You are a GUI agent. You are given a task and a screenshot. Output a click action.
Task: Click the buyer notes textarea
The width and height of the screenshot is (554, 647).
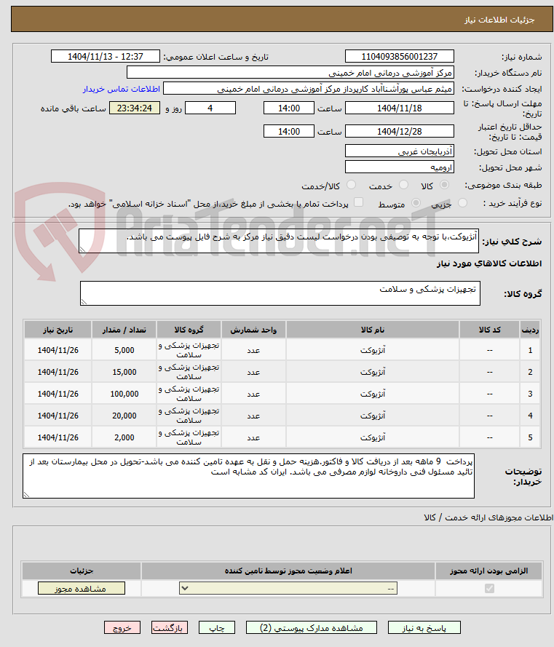(x=248, y=476)
